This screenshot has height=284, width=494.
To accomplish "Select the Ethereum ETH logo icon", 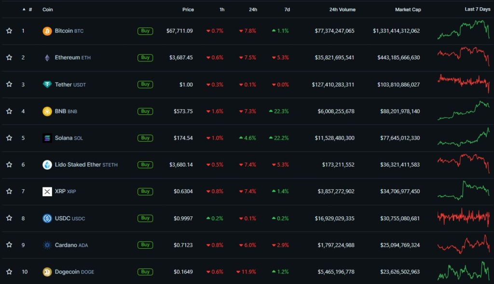I will [47, 57].
